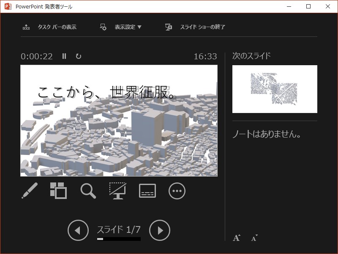Advance to the next slide with the arrow

click(x=159, y=230)
